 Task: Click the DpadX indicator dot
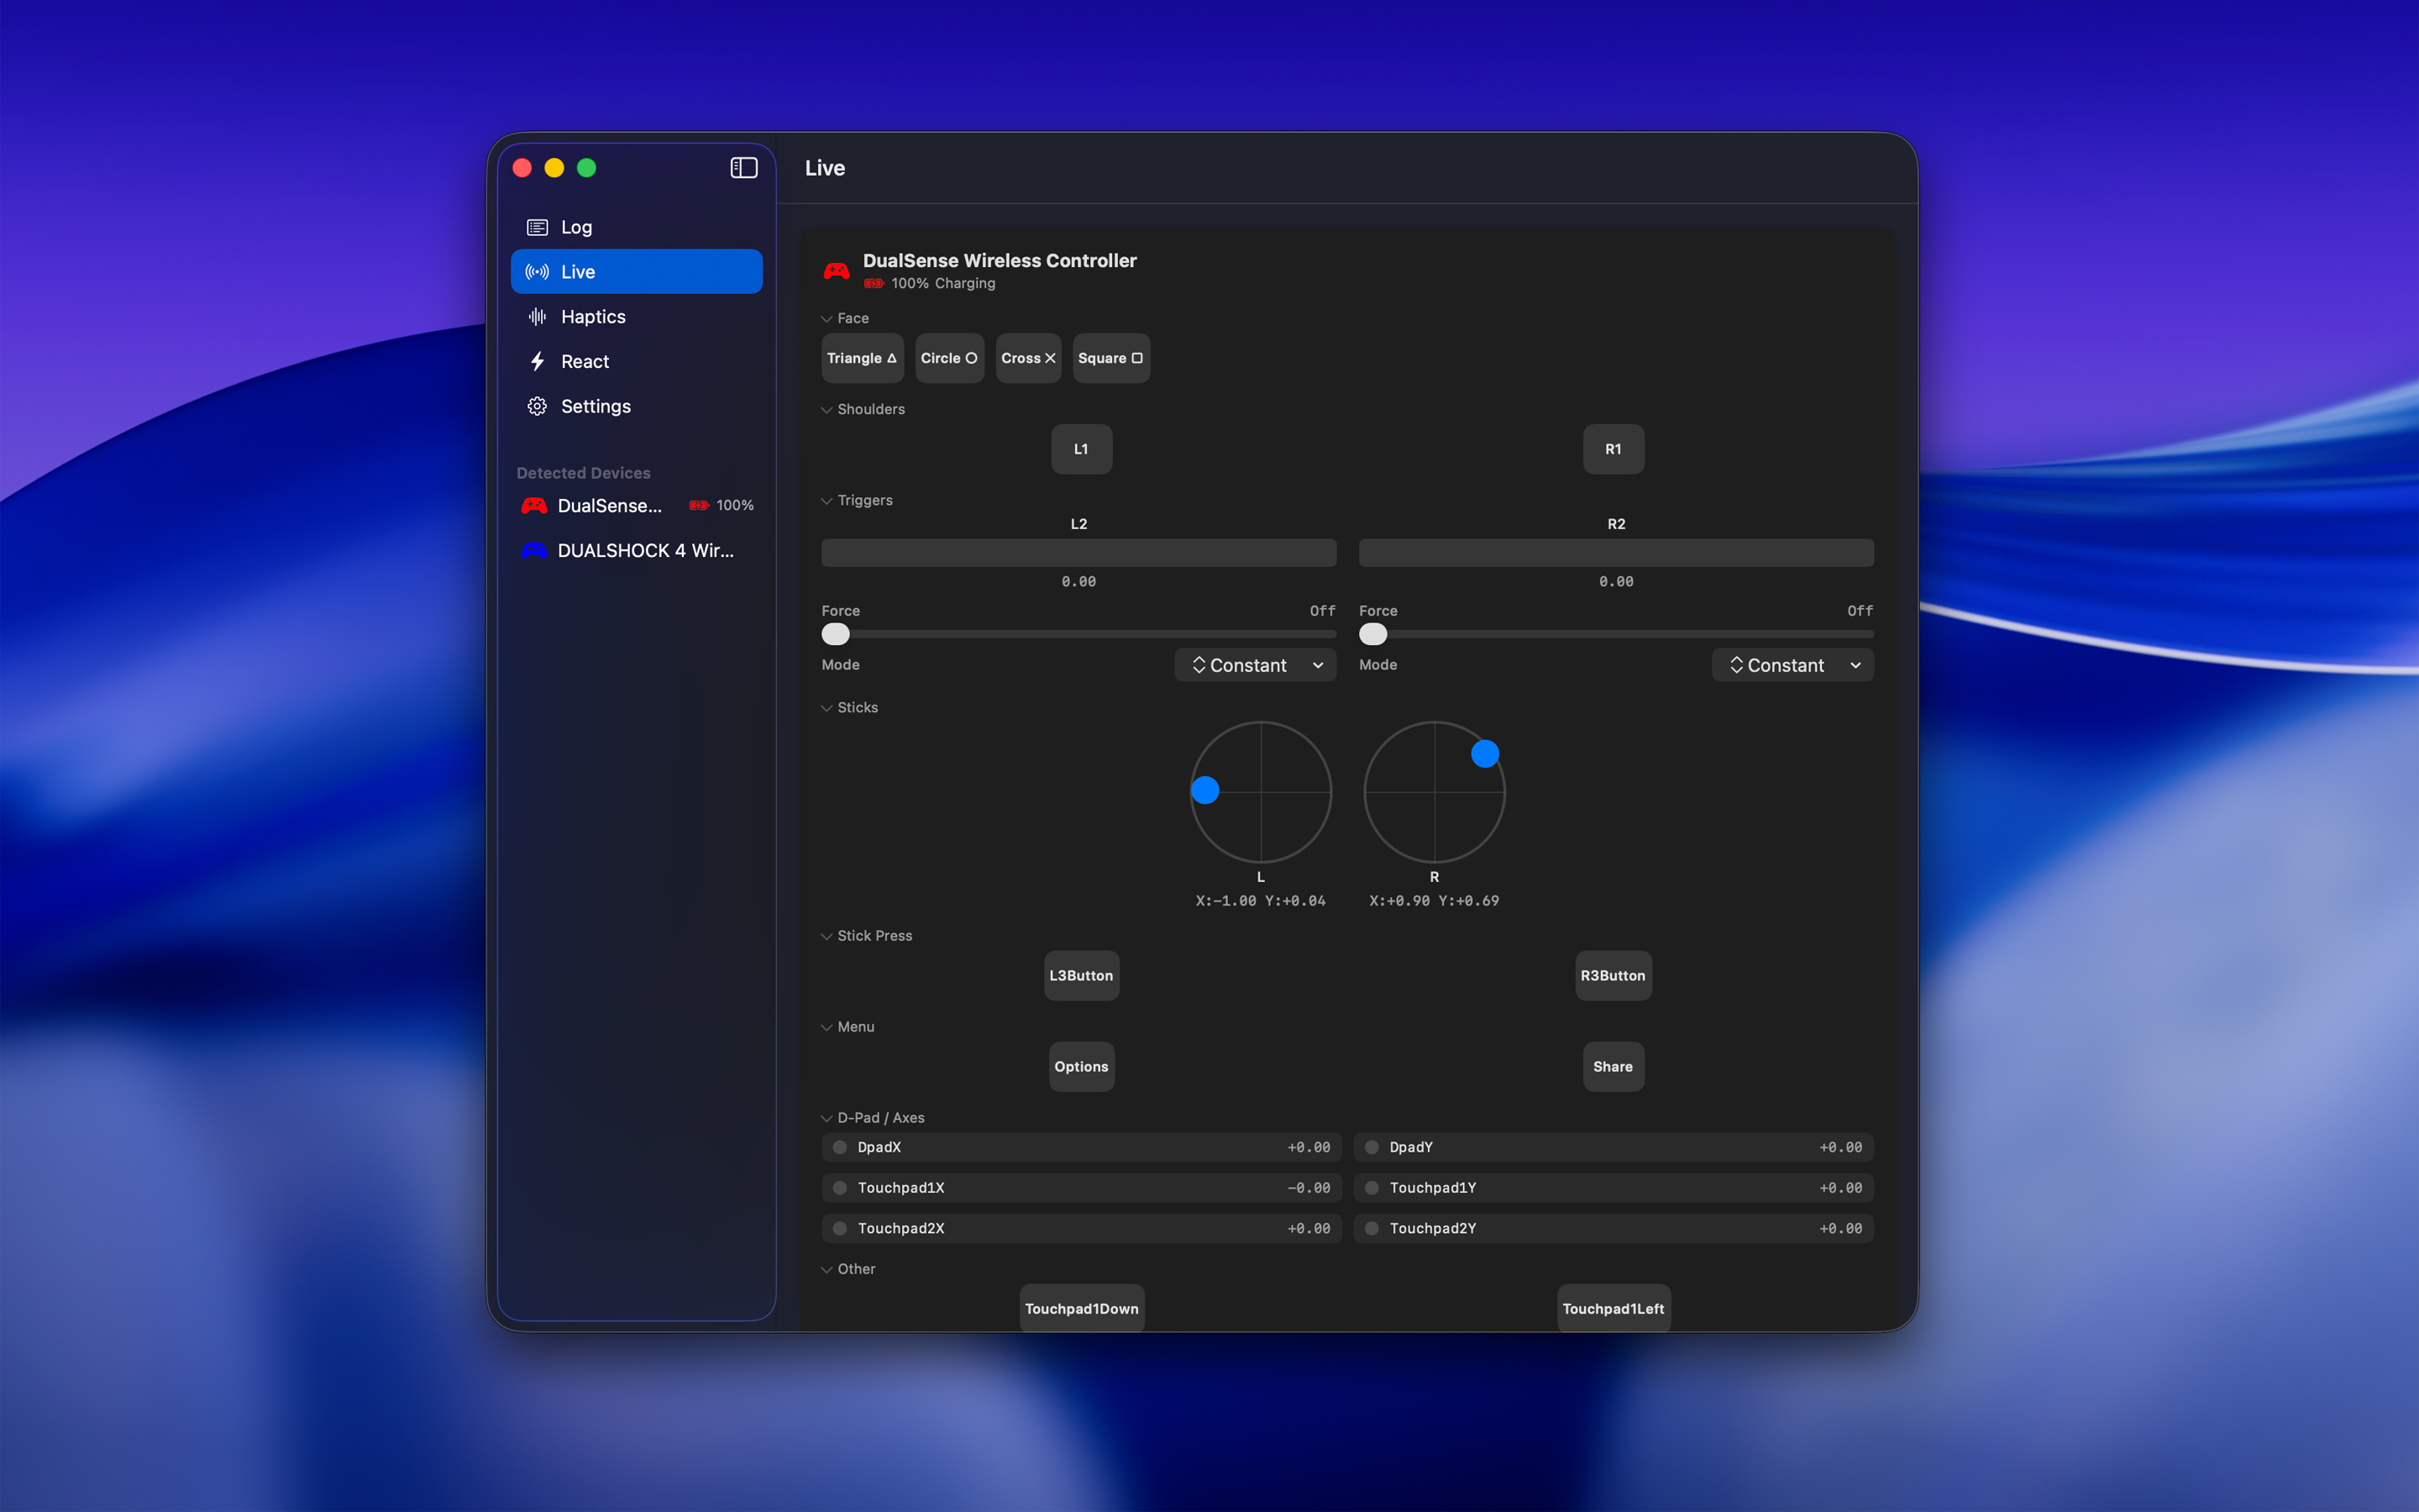[841, 1148]
